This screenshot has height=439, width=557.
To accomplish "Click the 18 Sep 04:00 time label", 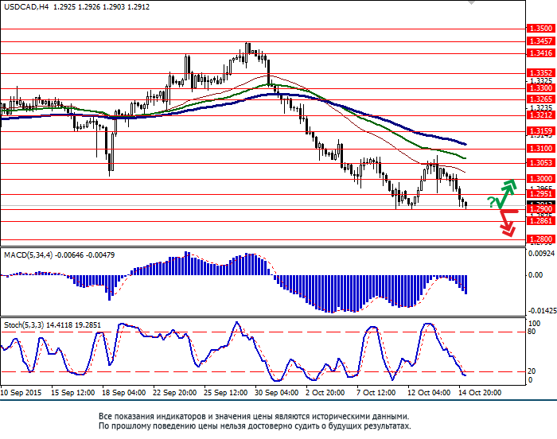I will click(123, 393).
